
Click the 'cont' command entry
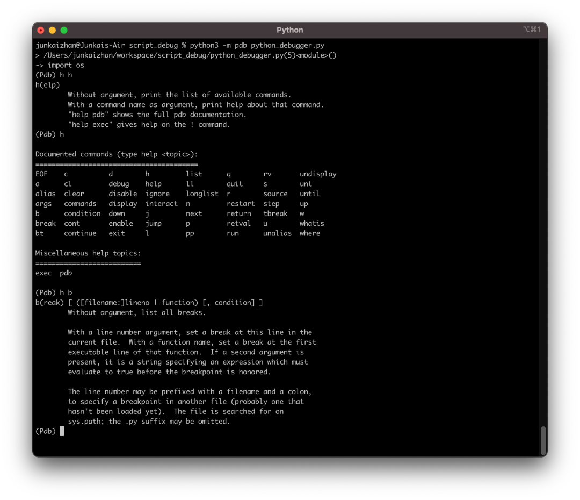(x=72, y=223)
